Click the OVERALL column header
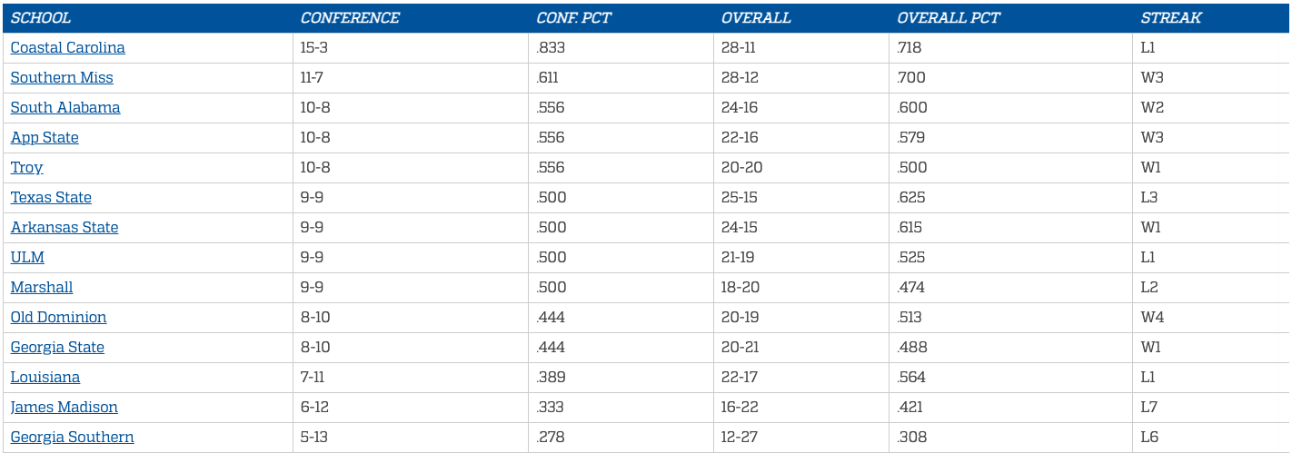 (756, 17)
